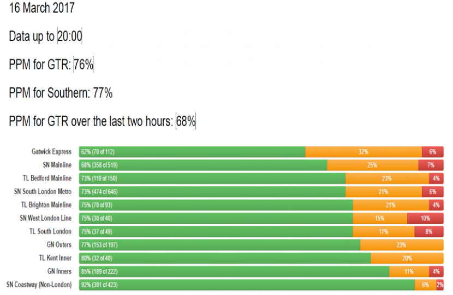Click Gatwick Express red 6% segment

(x=432, y=152)
